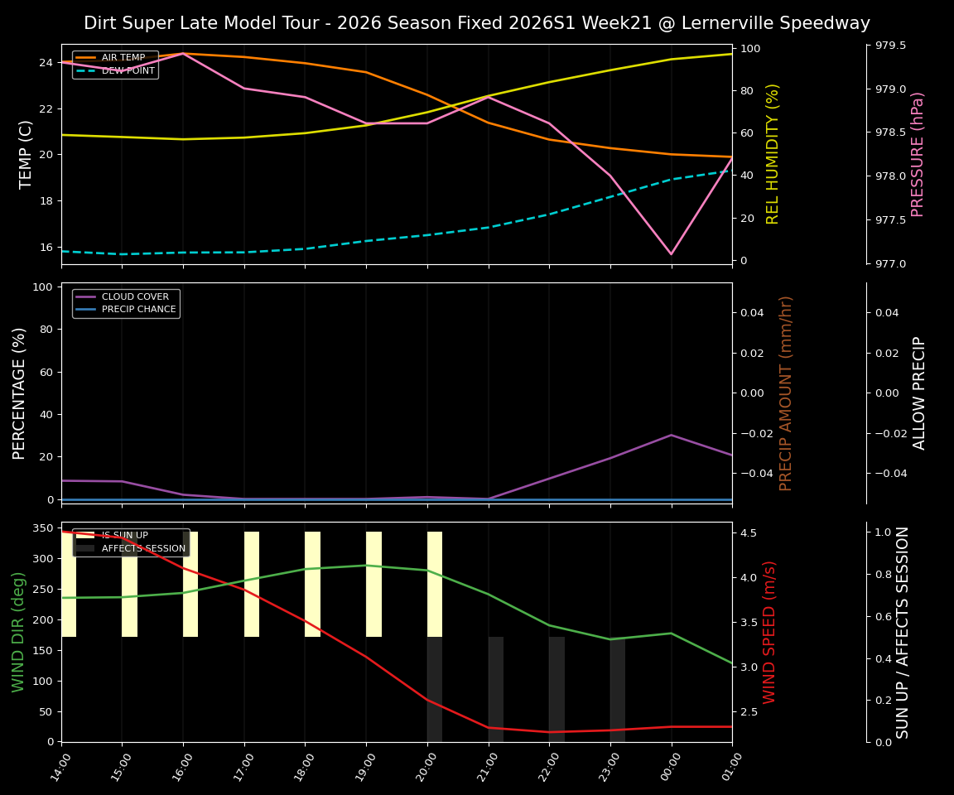Click the chart title mentioning Lernerville Speedway
Viewport: 954px width, 795px height.
pyautogui.click(x=476, y=22)
